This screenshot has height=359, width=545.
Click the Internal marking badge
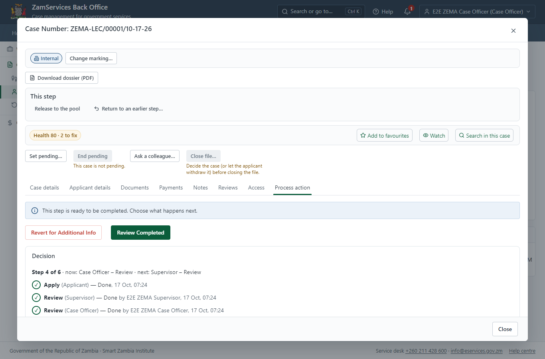pyautogui.click(x=46, y=58)
